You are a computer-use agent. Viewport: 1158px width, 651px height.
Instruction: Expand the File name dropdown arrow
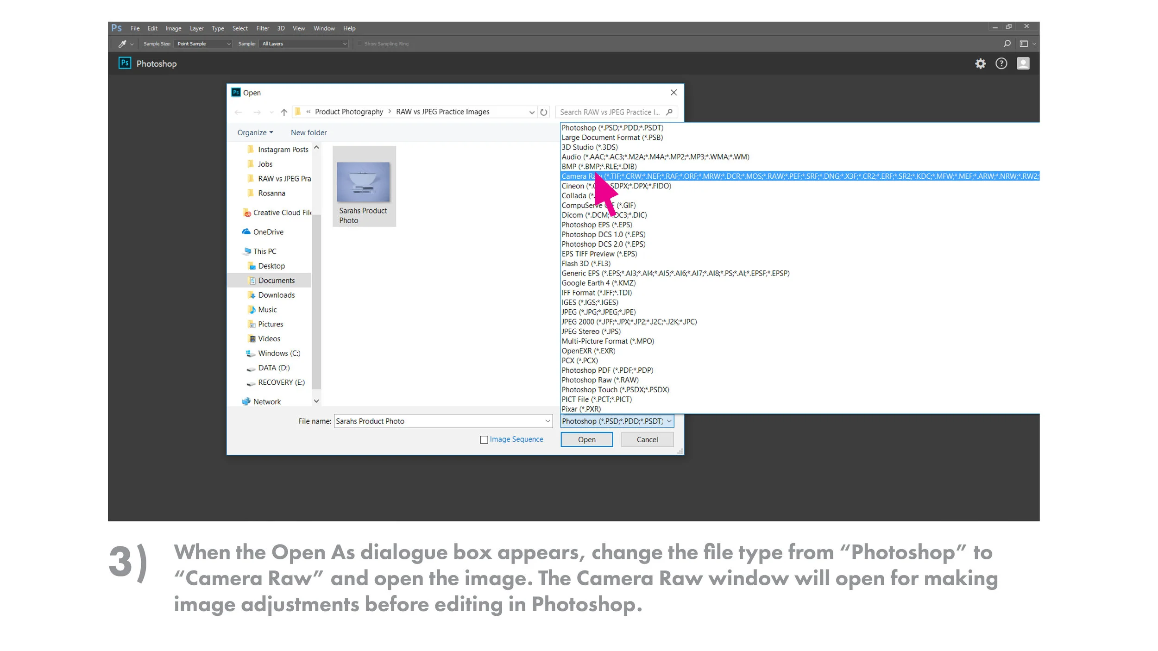click(548, 421)
